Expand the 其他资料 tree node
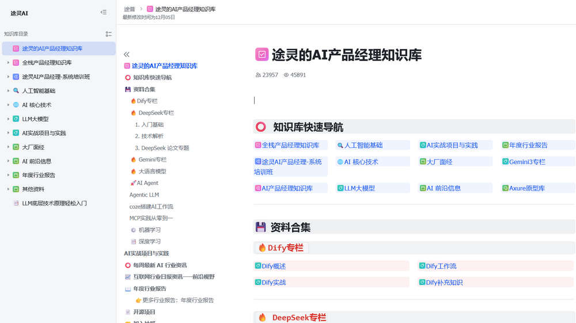 [x=8, y=189]
